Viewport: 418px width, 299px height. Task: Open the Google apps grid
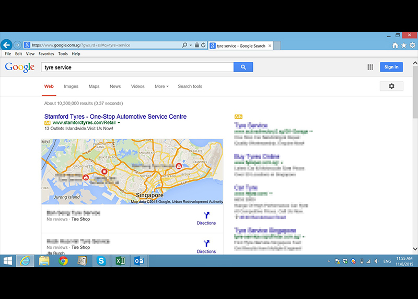[370, 67]
